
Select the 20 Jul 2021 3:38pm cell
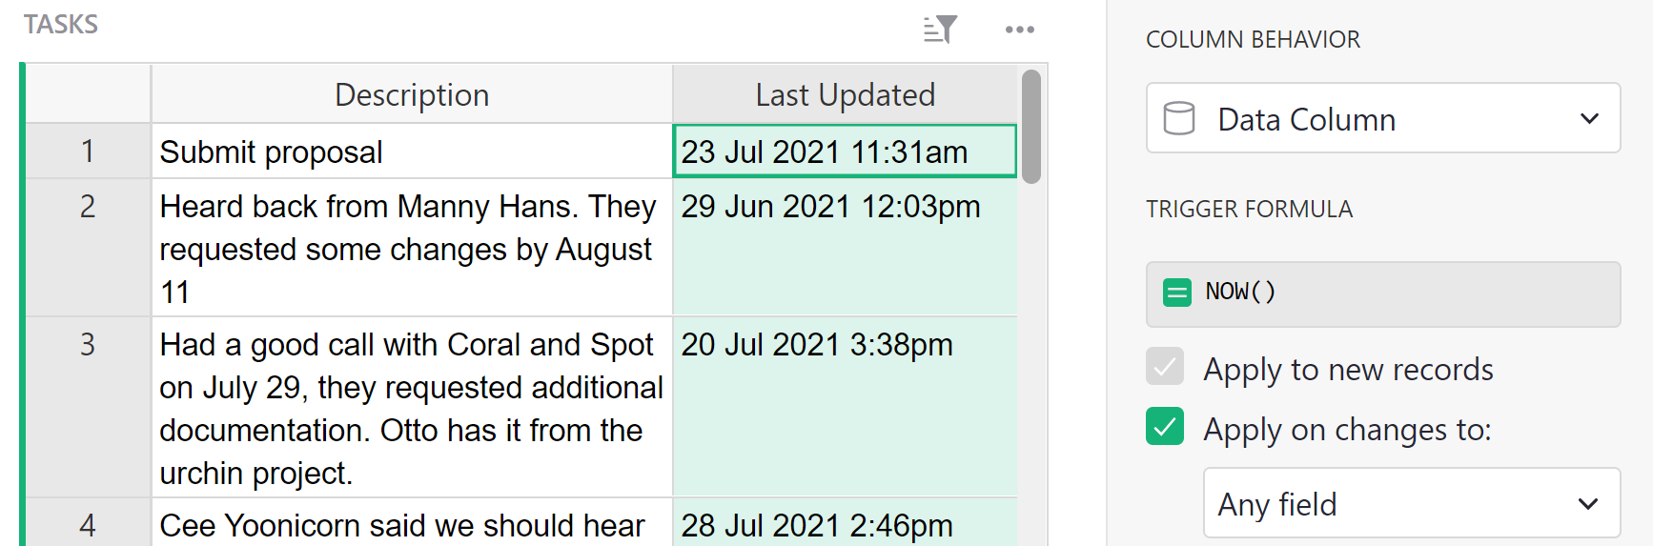pyautogui.click(x=845, y=345)
